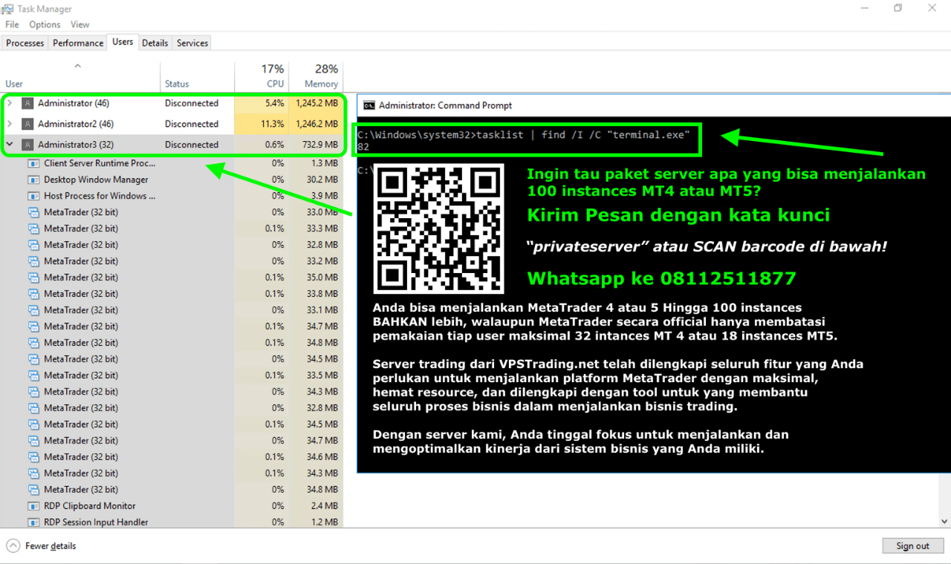Click the 1,246.2 MB memory cell
Viewport: 951px width, 564px height.
(x=317, y=124)
